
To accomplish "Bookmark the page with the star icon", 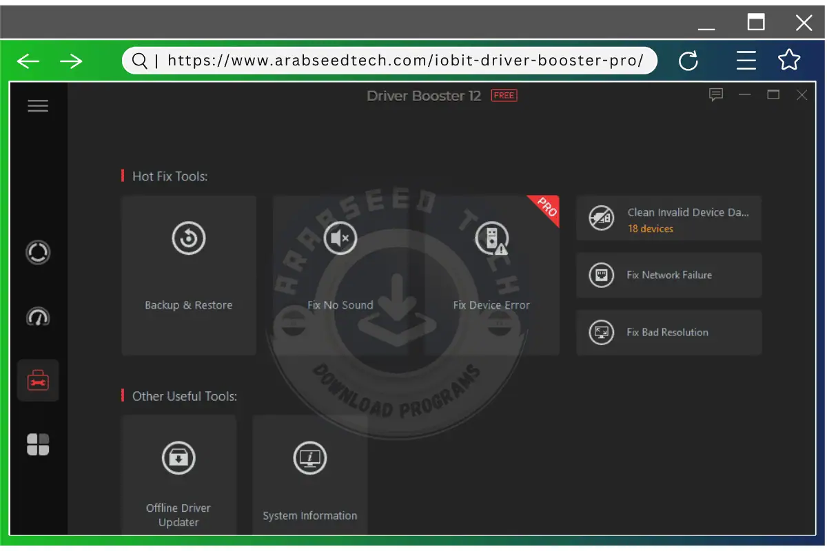I will pyautogui.click(x=788, y=61).
